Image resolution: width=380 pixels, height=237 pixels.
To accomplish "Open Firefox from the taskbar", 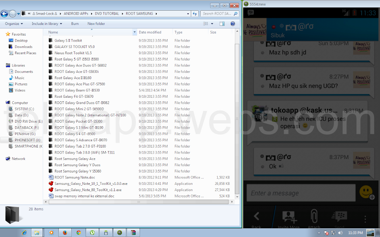I will point(65,233).
